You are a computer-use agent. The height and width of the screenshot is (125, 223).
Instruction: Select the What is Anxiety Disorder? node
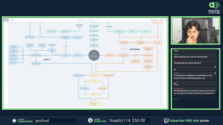tap(36, 55)
